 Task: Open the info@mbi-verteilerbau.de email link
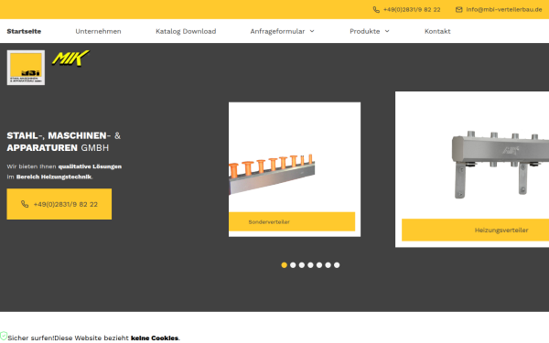[x=504, y=10]
